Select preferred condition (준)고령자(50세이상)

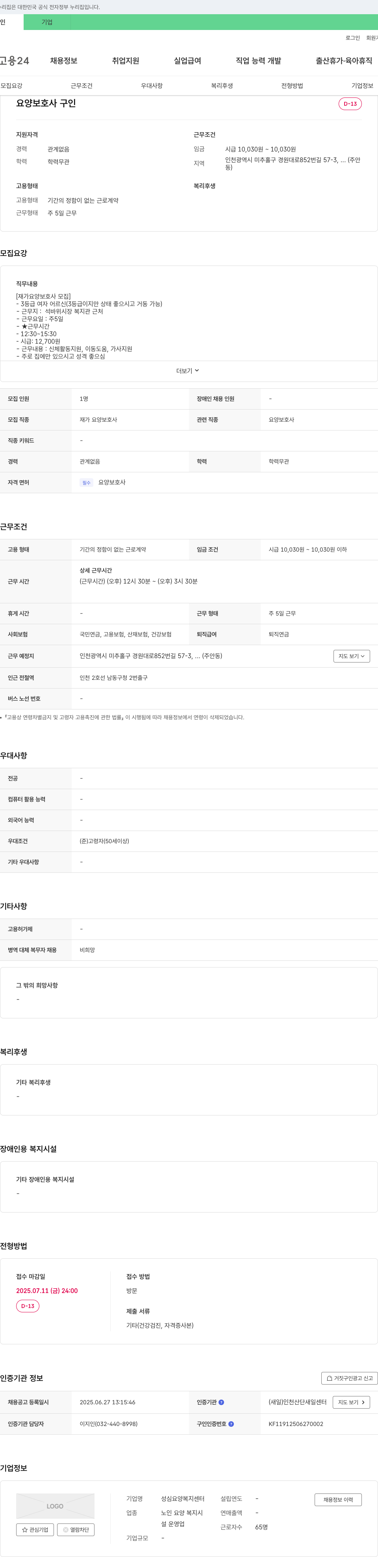tap(104, 841)
